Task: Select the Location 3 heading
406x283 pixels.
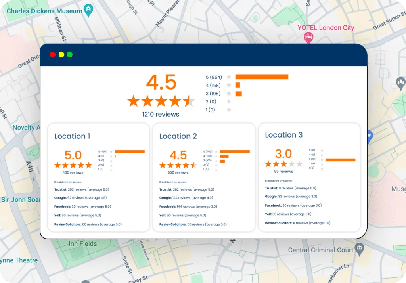Action: 284,135
